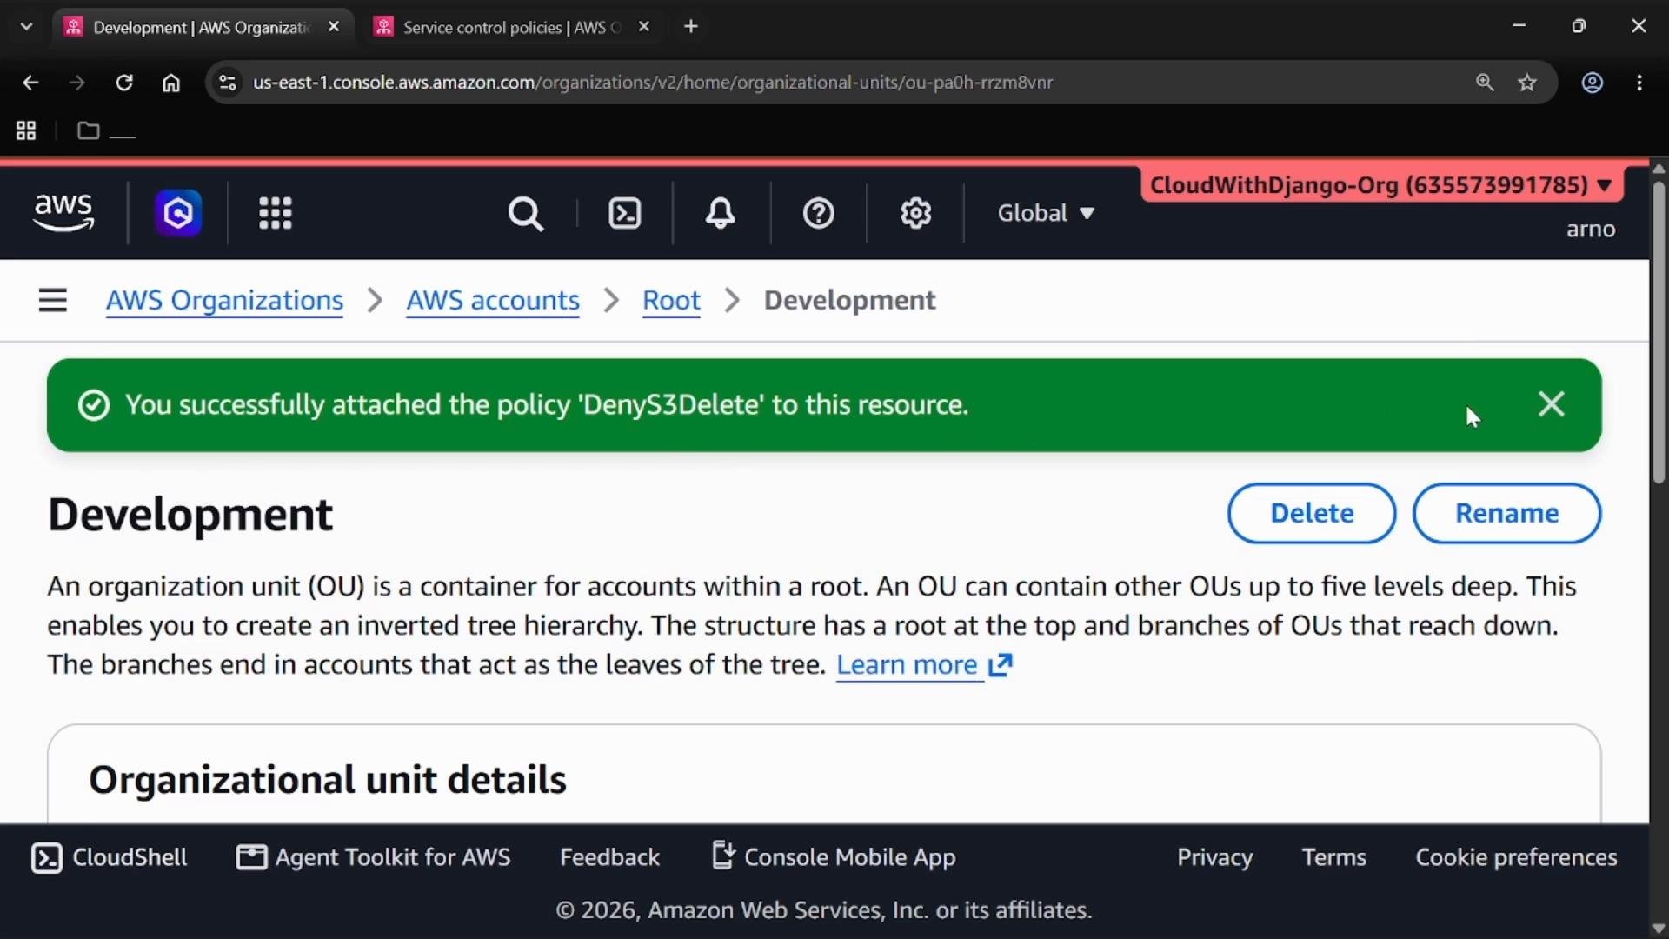
Task: Click the scrollbar down arrow
Action: point(1659,929)
